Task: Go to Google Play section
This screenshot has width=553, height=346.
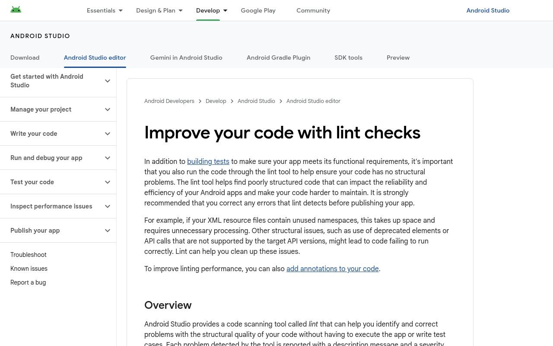Action: point(258,10)
